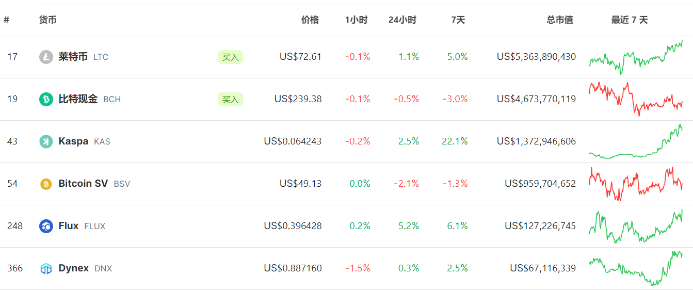Click the Flux blue coin icon
693x291 pixels.
pos(46,226)
